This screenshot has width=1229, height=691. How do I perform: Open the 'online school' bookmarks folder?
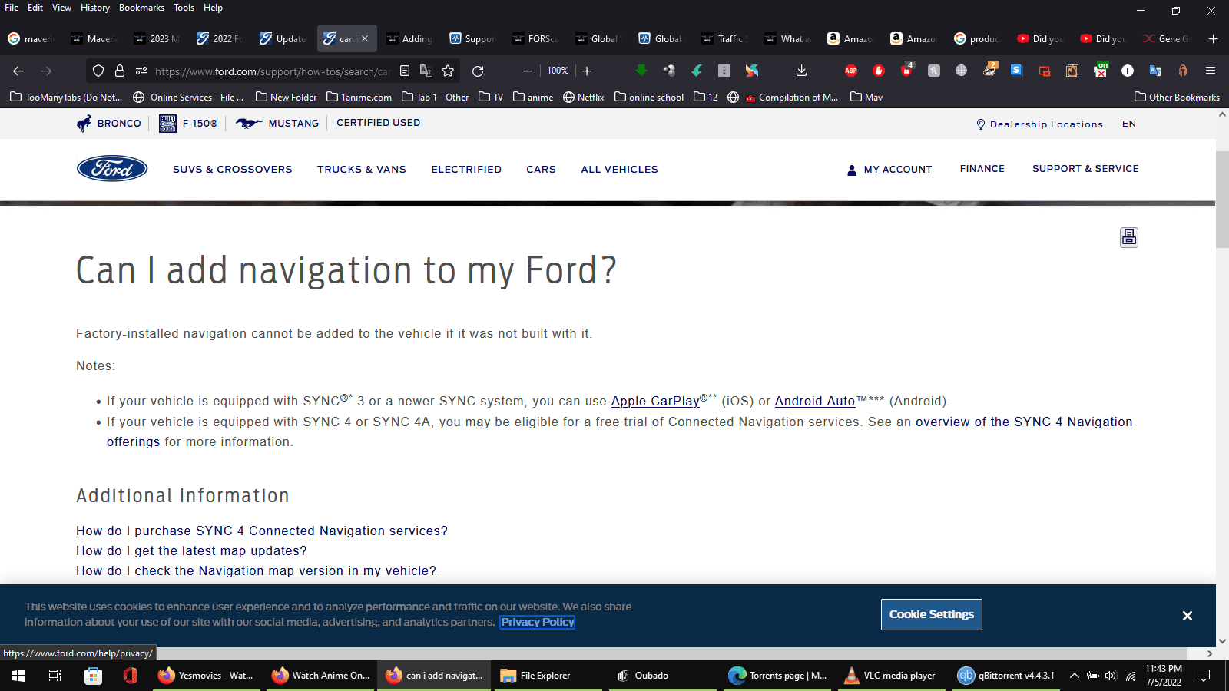[x=649, y=98]
